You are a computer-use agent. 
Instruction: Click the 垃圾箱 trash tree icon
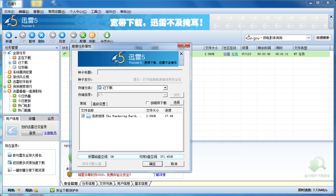coord(14,67)
